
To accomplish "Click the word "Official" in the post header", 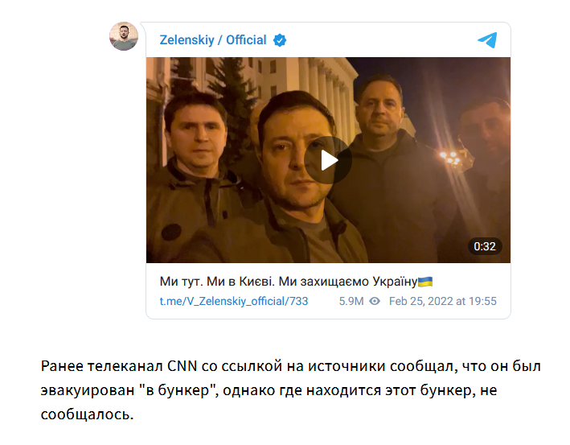I will click(246, 40).
